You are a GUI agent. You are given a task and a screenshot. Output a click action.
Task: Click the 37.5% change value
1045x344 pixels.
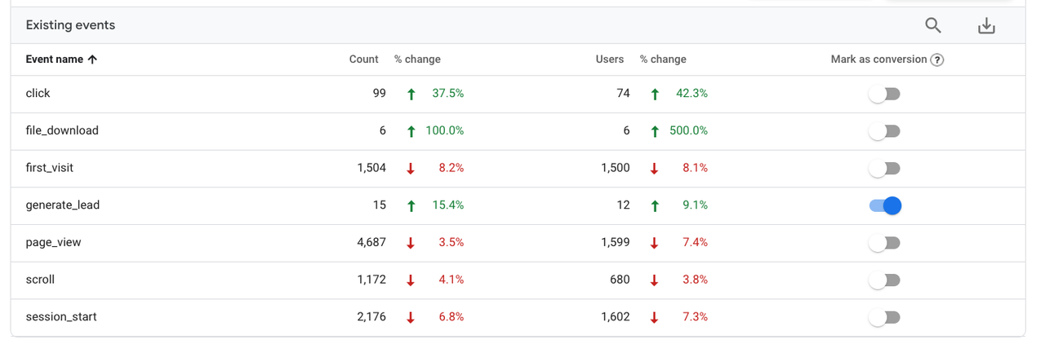tap(448, 93)
